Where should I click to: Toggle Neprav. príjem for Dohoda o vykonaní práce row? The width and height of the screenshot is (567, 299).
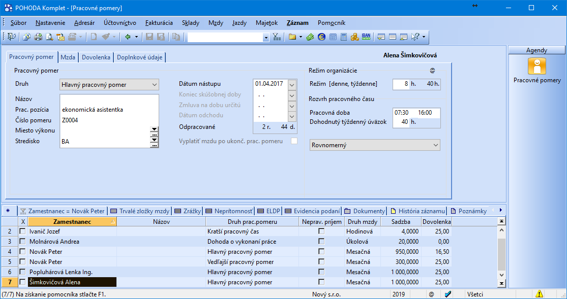click(321, 241)
